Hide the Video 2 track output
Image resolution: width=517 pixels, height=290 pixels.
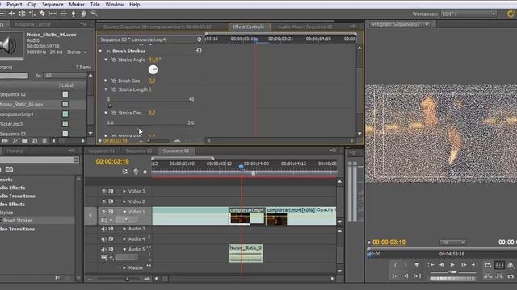tap(104, 201)
